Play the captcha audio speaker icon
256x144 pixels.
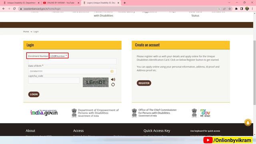113,80
